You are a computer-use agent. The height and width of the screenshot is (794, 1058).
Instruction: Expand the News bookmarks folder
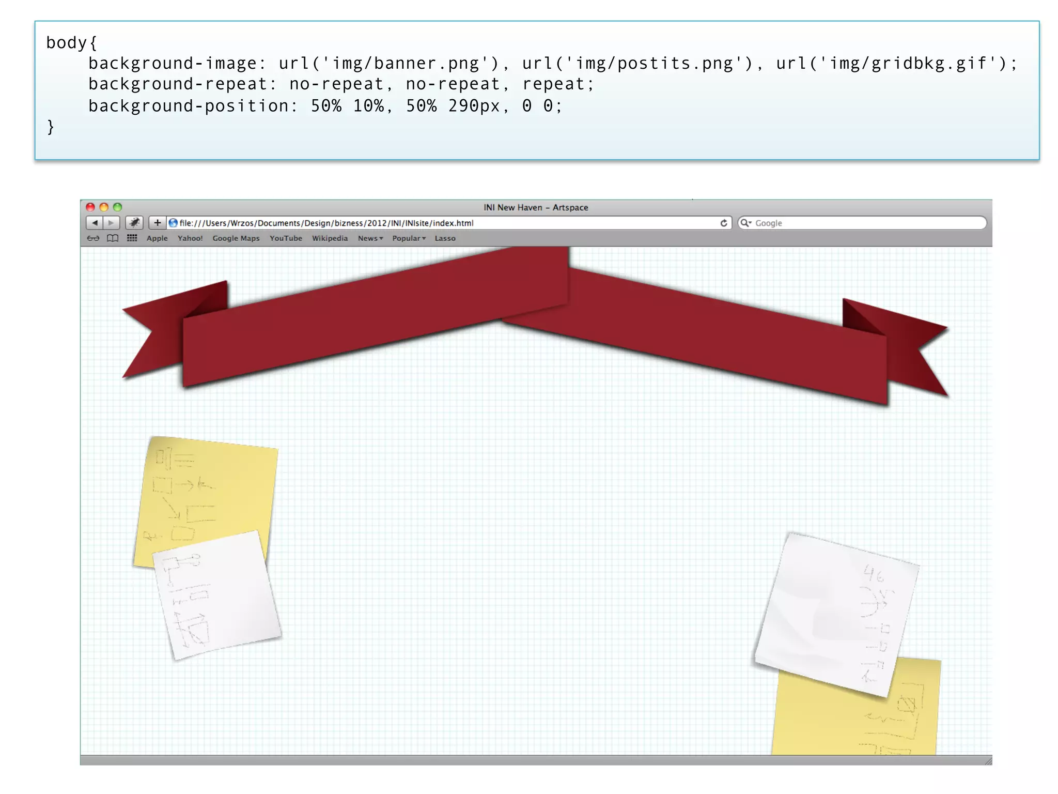click(370, 238)
